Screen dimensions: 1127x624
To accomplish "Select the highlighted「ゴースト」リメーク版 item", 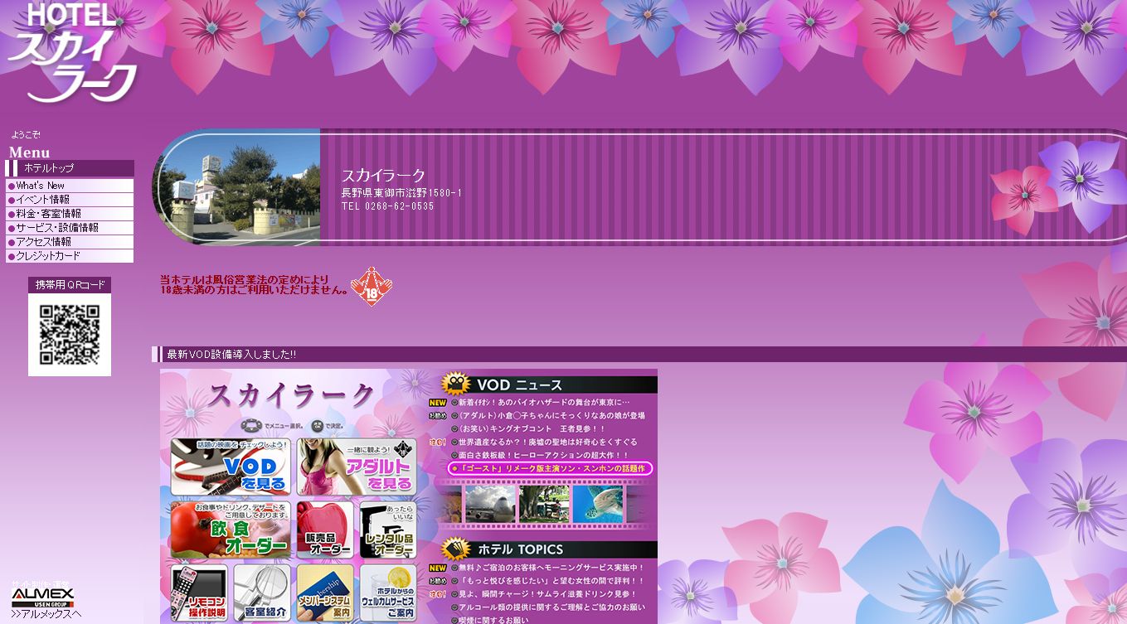I will (x=551, y=469).
